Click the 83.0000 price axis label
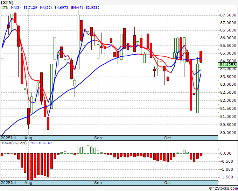This screenshot has height=191, width=238. coord(228,85)
